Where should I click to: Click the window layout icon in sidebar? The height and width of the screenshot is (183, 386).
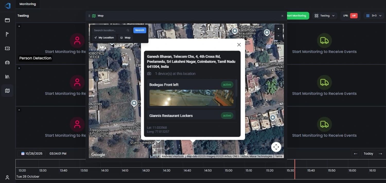tap(7, 20)
